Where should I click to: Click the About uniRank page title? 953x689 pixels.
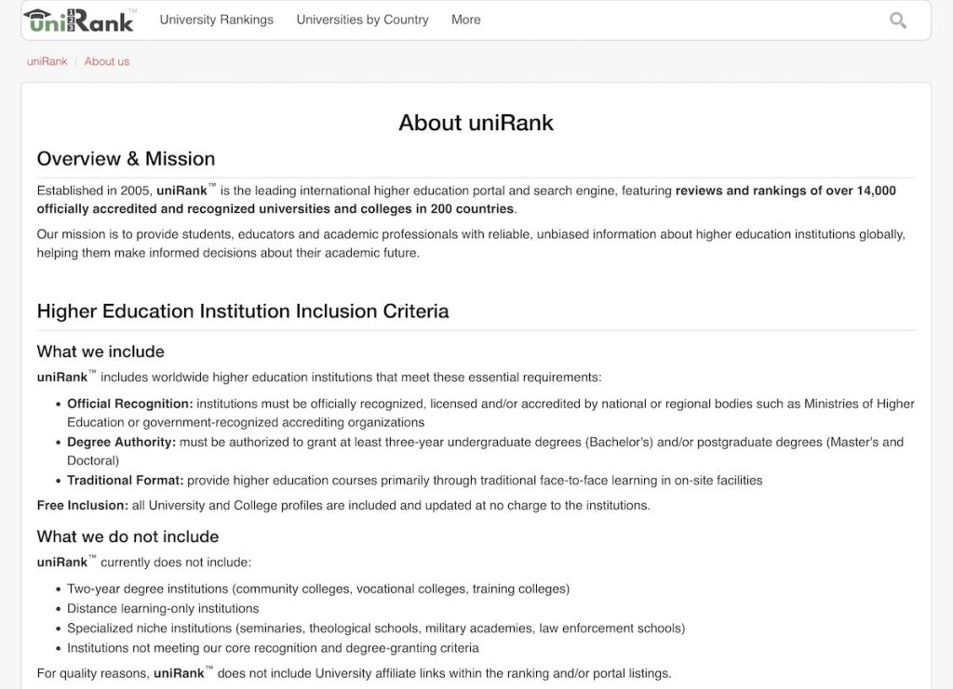click(476, 123)
